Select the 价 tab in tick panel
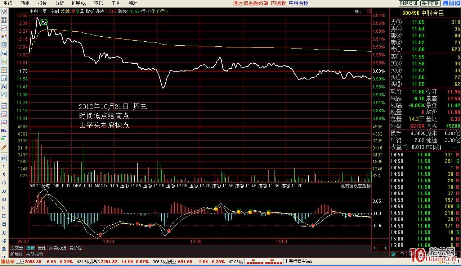461x266 pixels. click(402, 254)
